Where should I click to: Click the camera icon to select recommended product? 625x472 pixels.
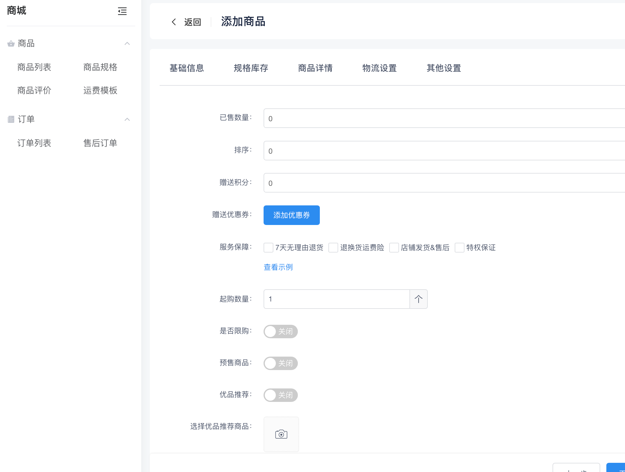click(x=281, y=434)
